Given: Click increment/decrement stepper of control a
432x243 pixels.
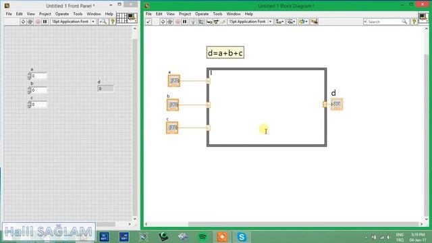Looking at the screenshot, I should click(29, 76).
